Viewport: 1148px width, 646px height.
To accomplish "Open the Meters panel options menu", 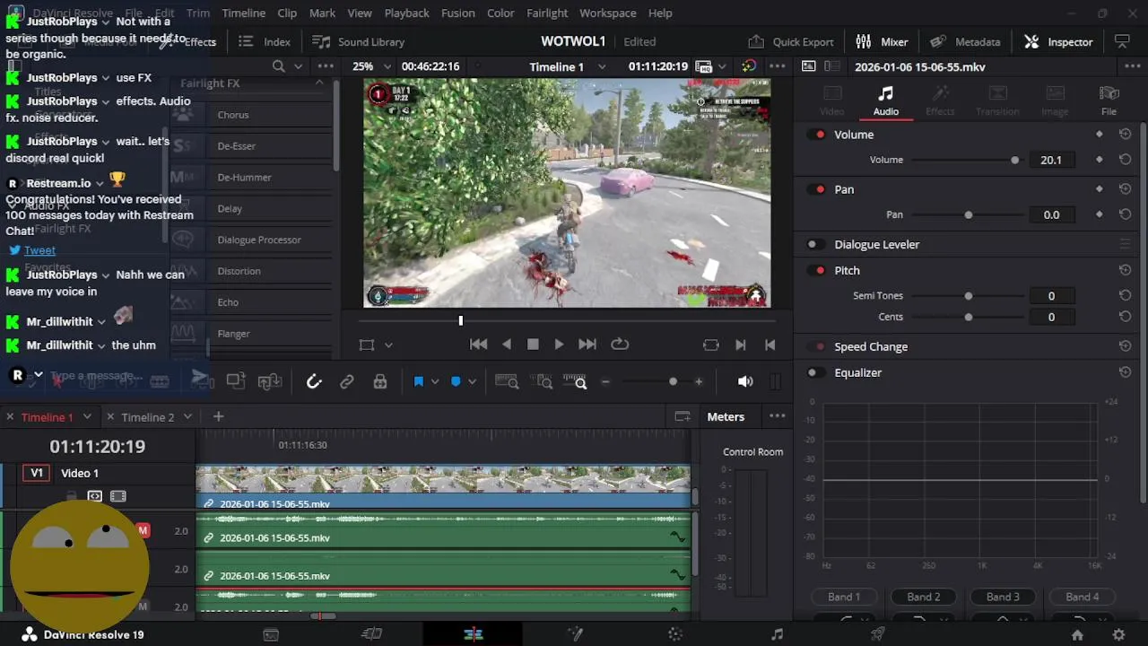I will click(x=778, y=416).
